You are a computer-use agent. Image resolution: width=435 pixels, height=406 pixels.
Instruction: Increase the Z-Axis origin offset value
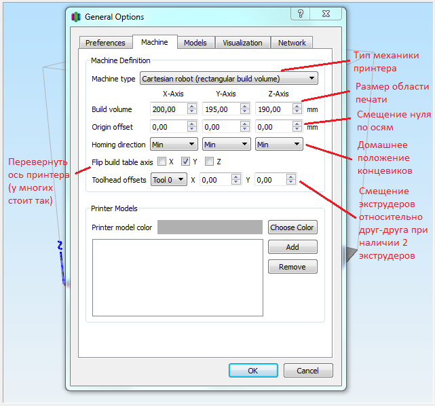pos(297,124)
